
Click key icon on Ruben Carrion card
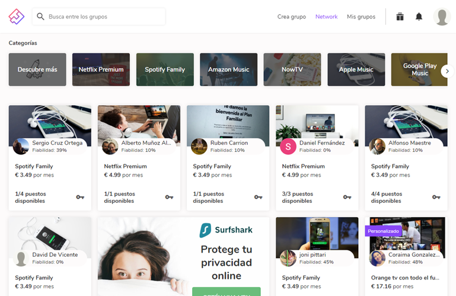258,197
